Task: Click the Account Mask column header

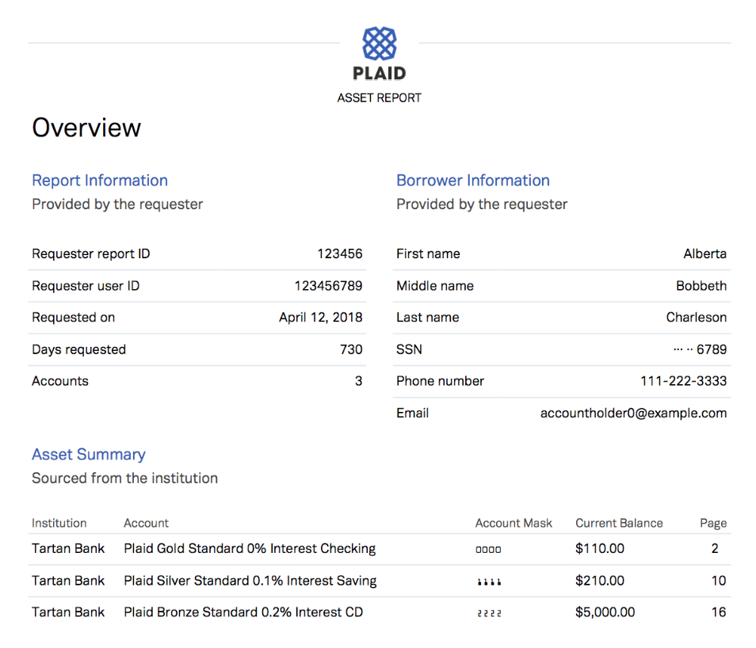Action: coord(514,523)
